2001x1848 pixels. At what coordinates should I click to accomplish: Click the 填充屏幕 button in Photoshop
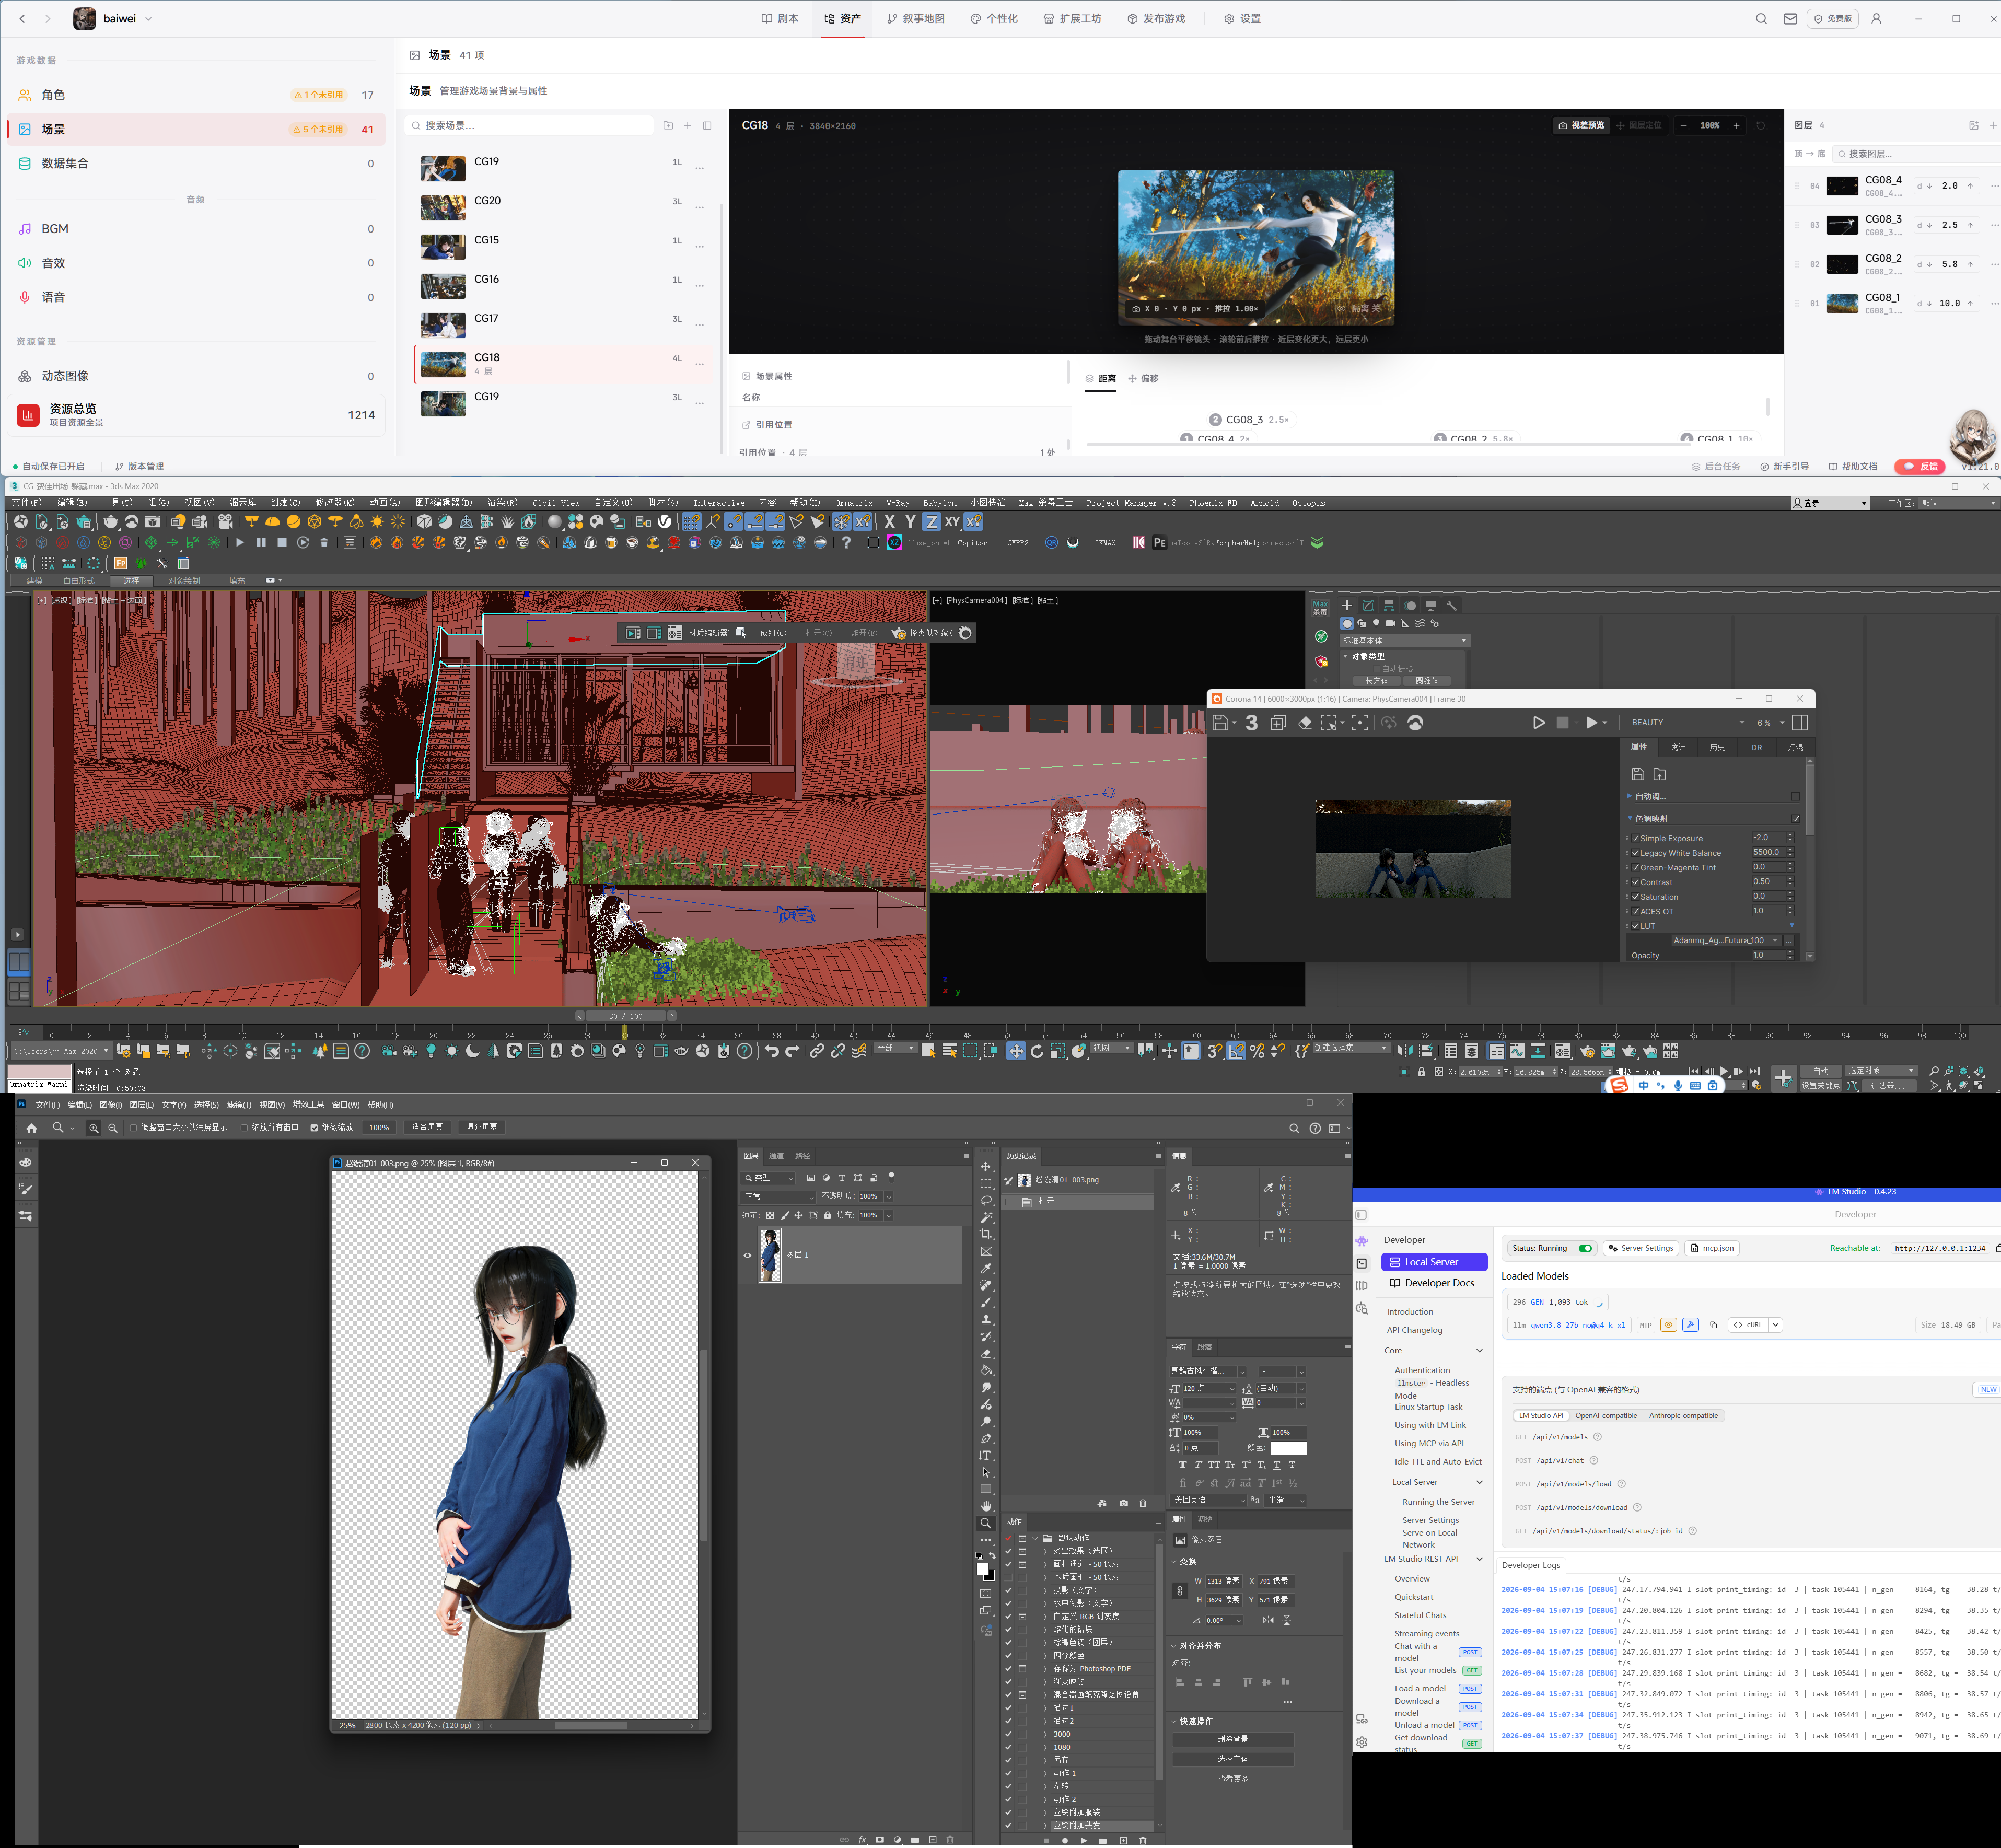(x=481, y=1127)
